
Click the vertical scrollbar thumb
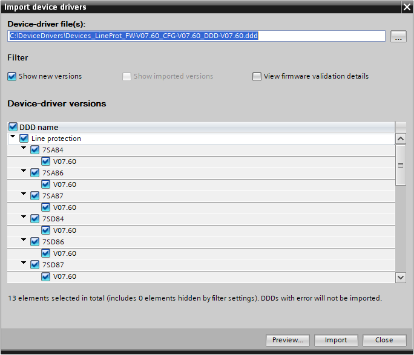[x=401, y=165]
